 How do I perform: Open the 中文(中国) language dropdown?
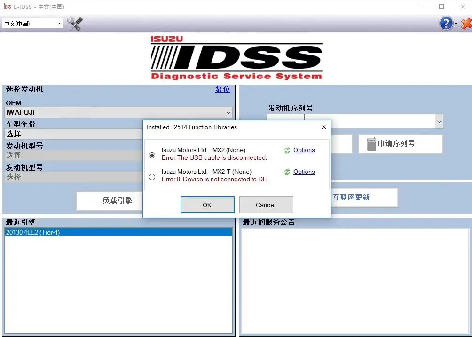click(x=32, y=23)
